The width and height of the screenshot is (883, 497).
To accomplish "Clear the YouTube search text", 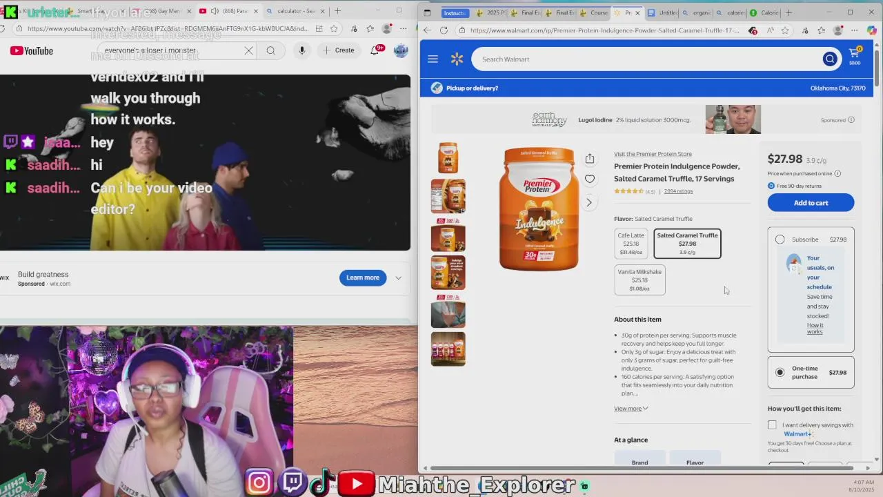I will point(249,50).
